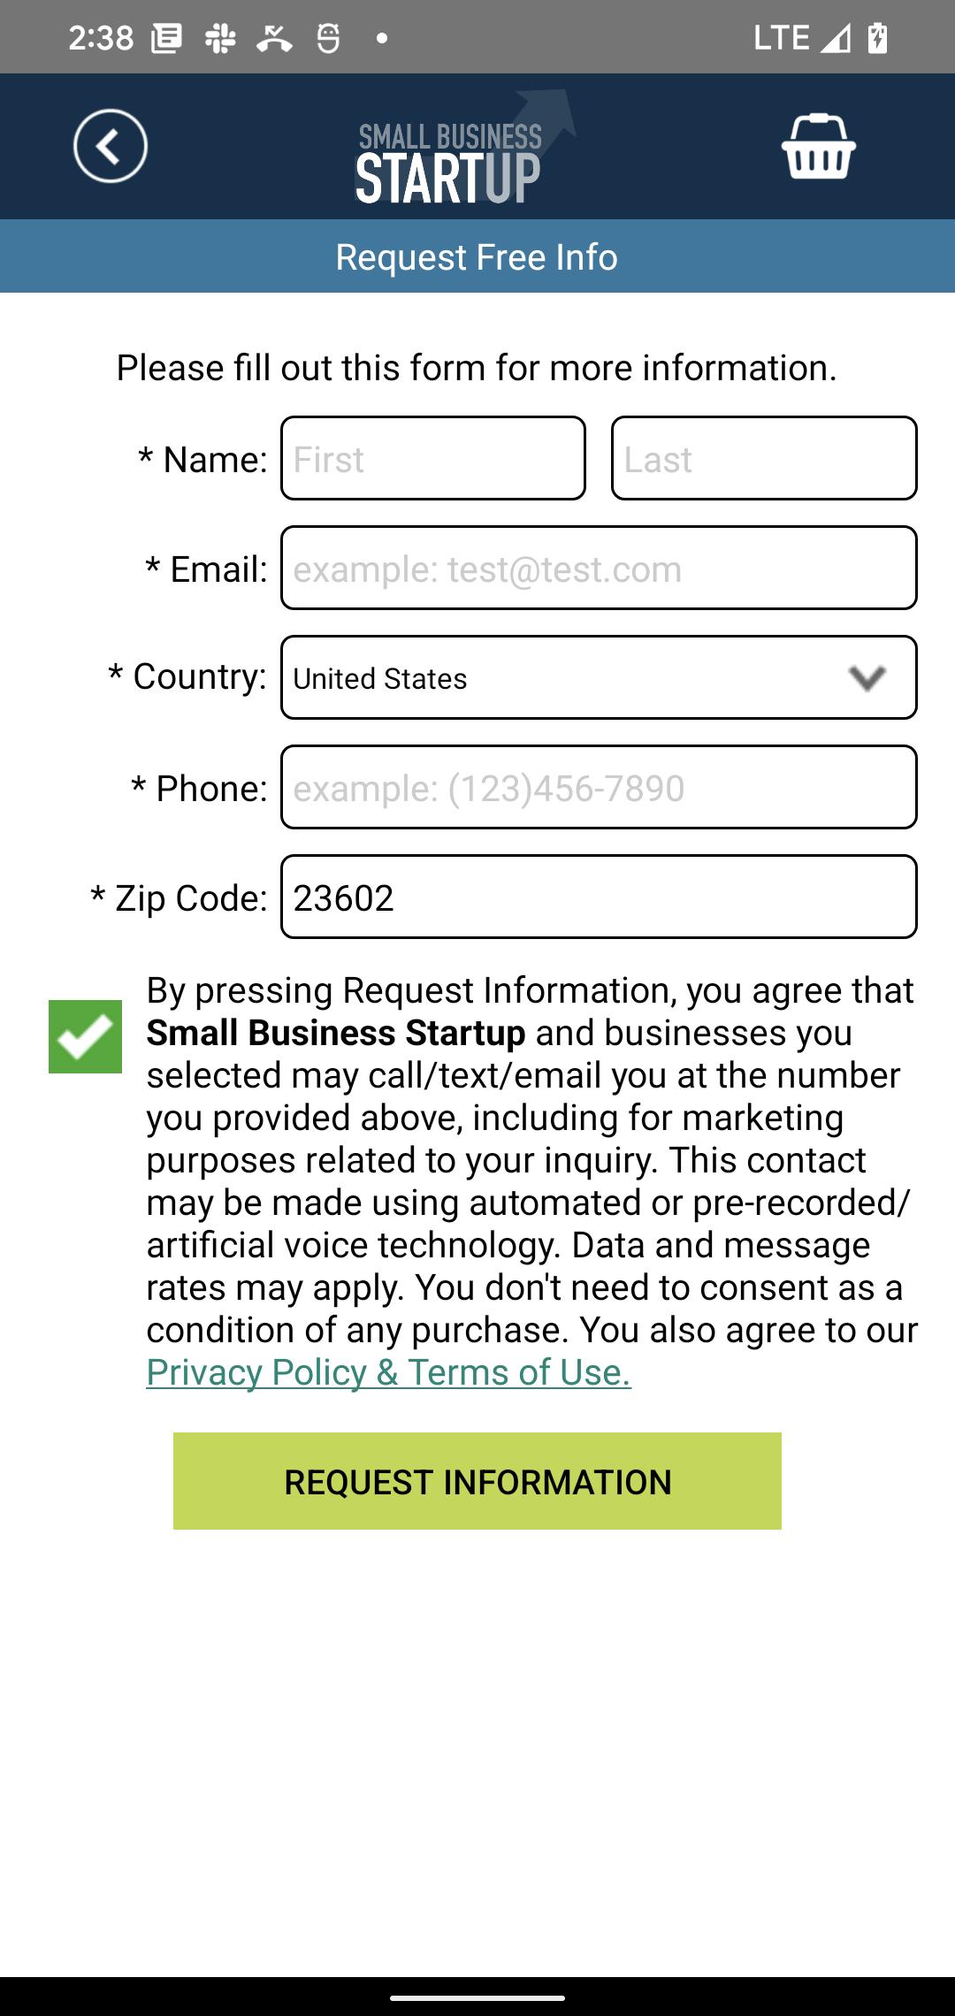
Task: Open the Country dropdown showing United States
Action: (x=599, y=677)
